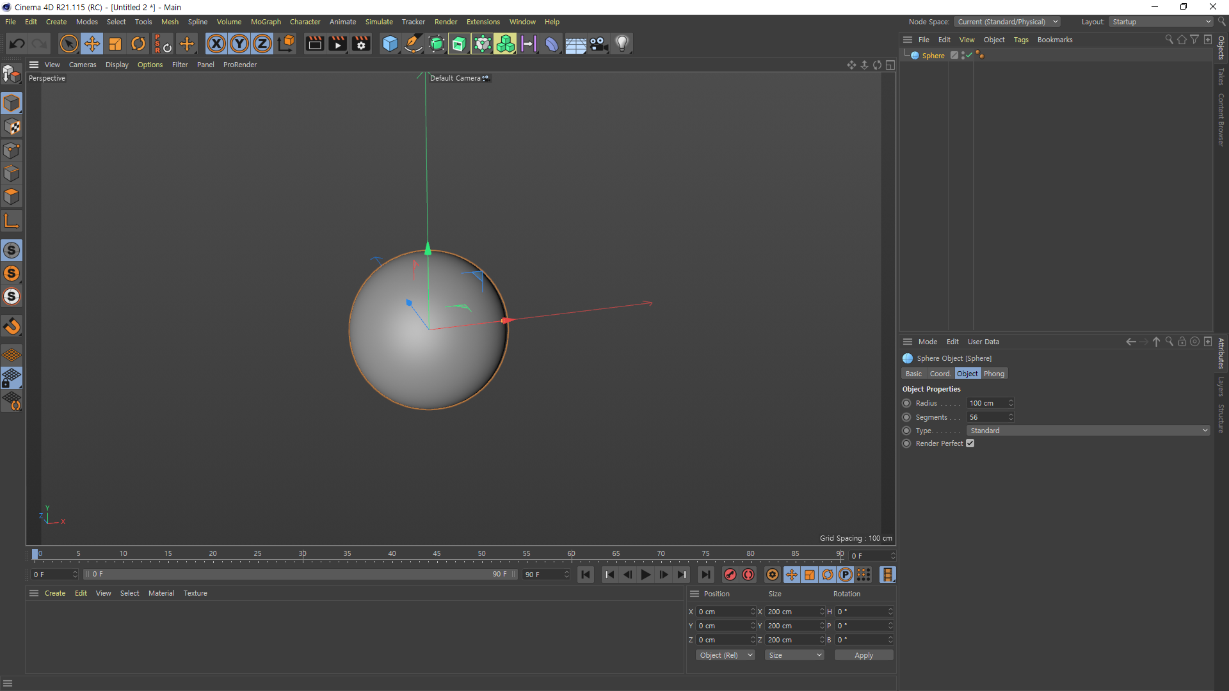The image size is (1229, 691).
Task: Click the Camera object icon
Action: 598,44
